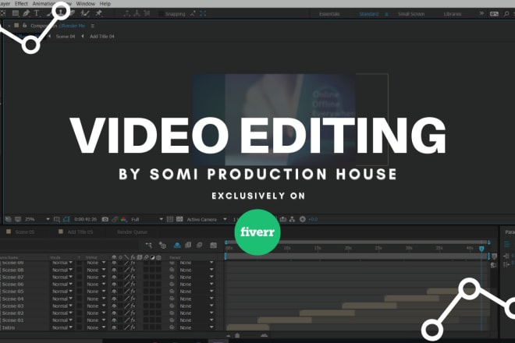Viewport: 515px width, 343px height.
Task: Choose the Local Axis mode icon
Action: pos(126,13)
